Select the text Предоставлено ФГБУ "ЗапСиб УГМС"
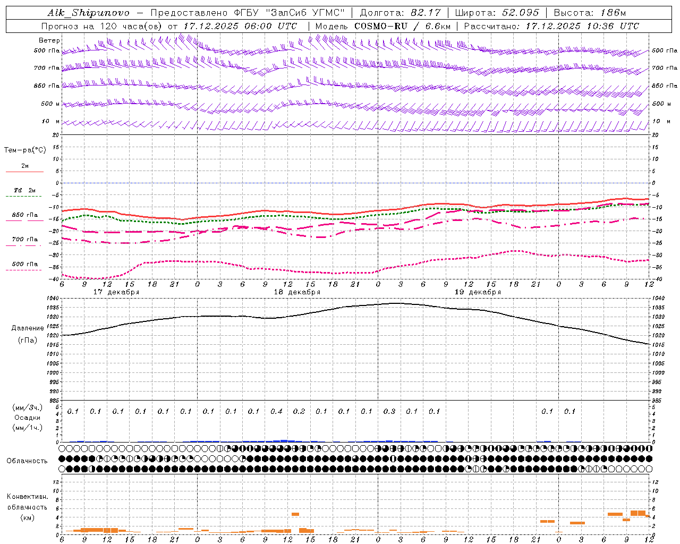Viewport: 680px width, 544px height. coord(248,13)
